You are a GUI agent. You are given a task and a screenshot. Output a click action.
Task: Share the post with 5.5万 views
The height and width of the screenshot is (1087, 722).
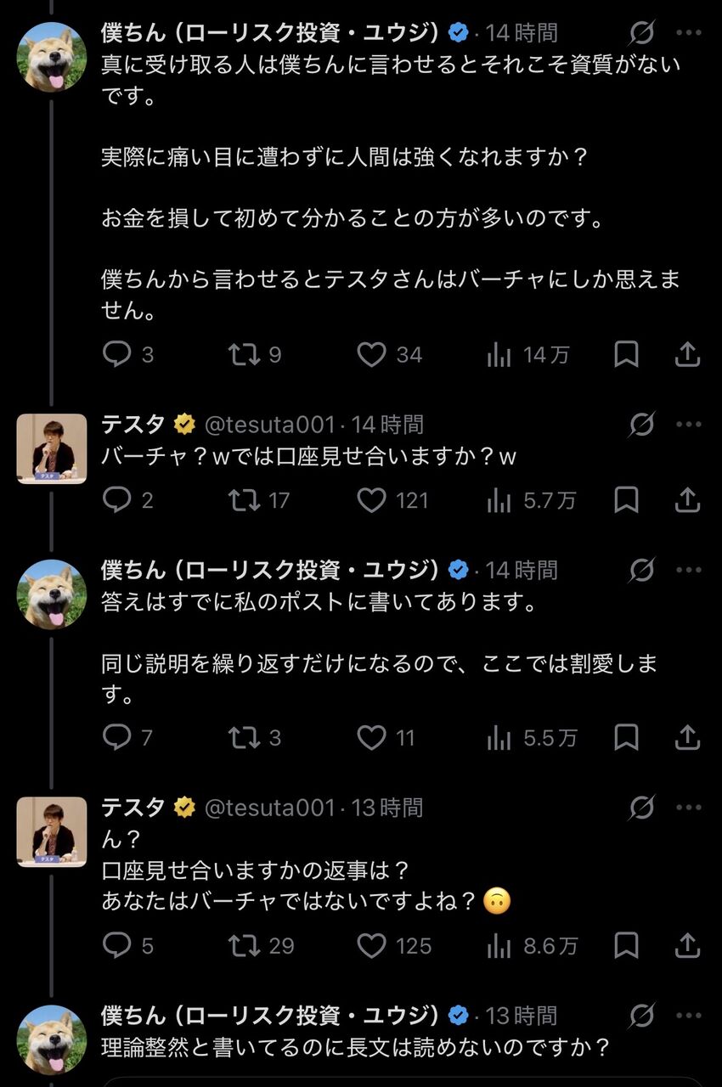(x=687, y=738)
